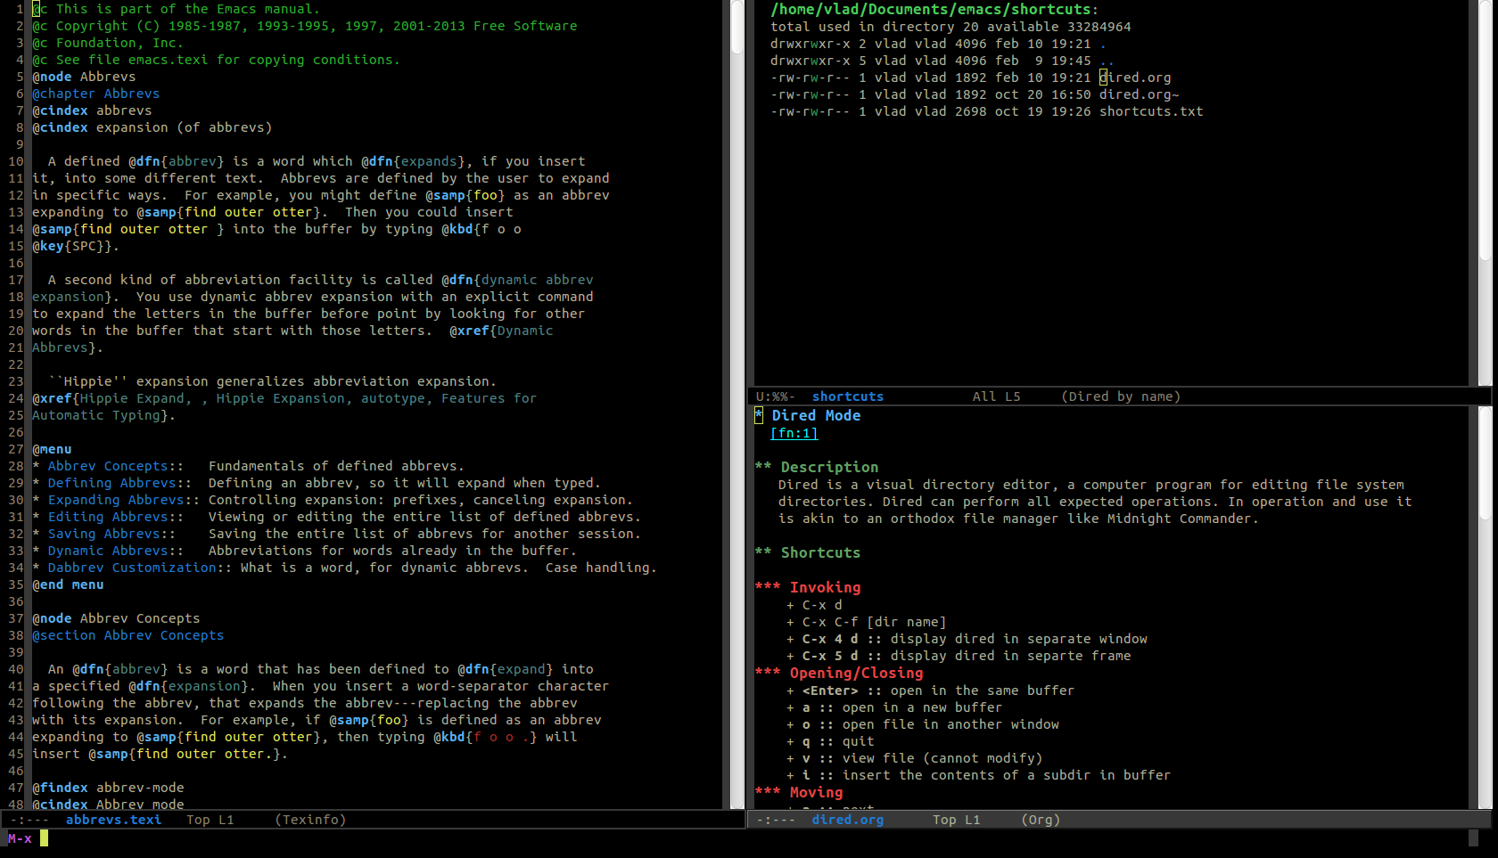
Task: Click the directory path /home/vlad/Documents/emacs/shortcuts
Action: 931,9
